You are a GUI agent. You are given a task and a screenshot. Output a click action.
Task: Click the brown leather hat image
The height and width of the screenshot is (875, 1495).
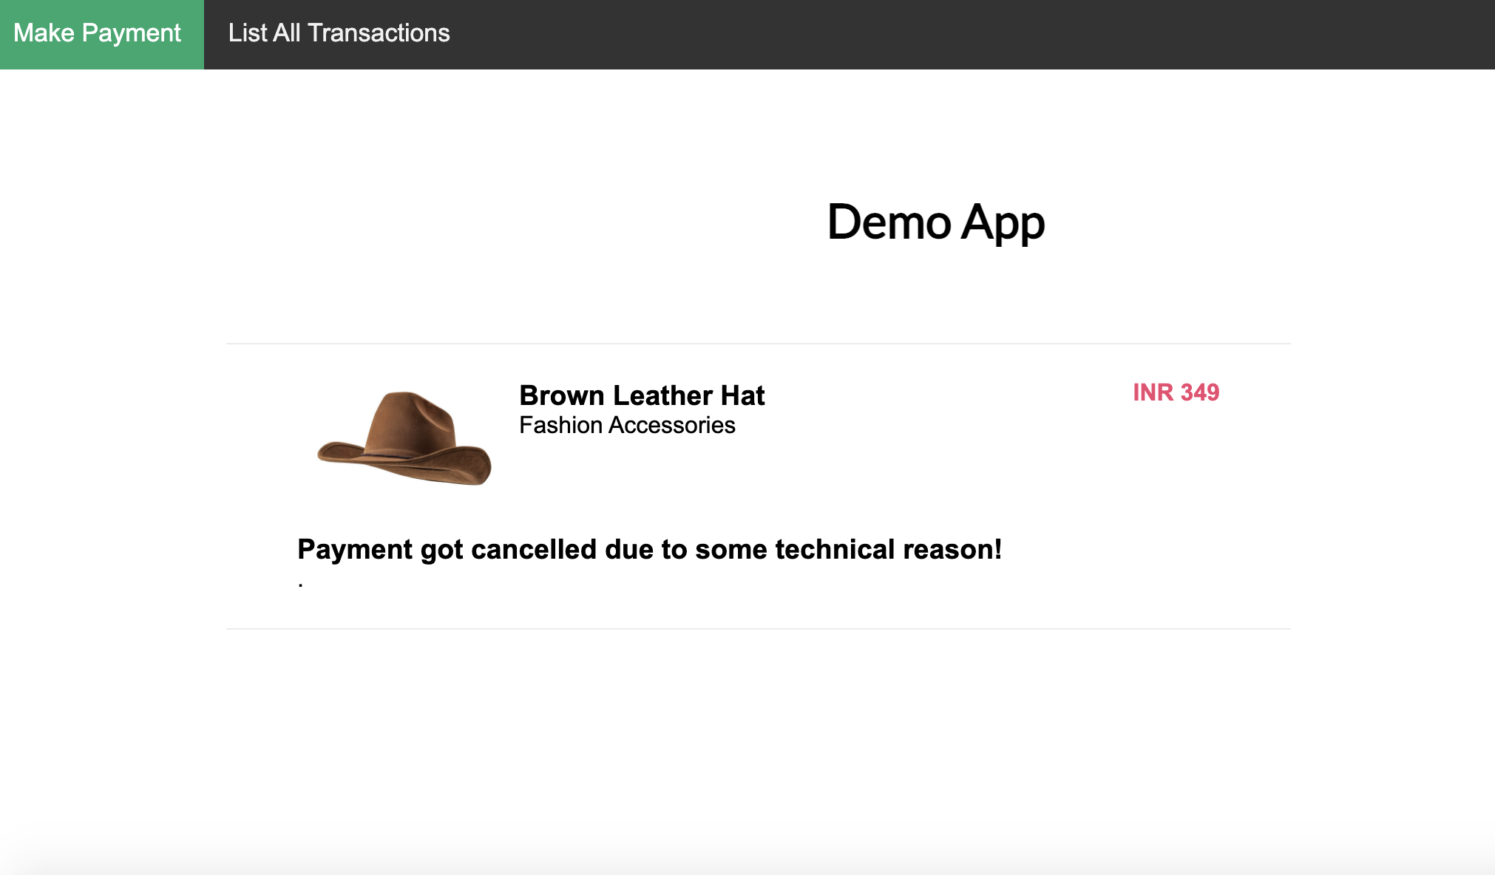point(404,437)
